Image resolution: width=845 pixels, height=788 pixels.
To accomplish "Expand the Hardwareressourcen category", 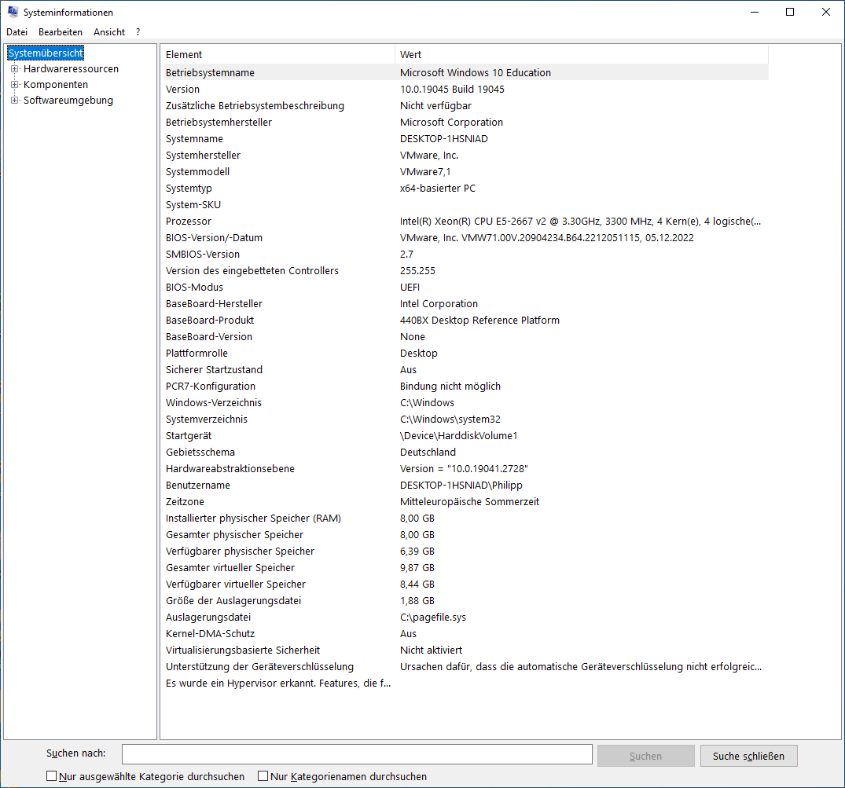I will click(13, 68).
